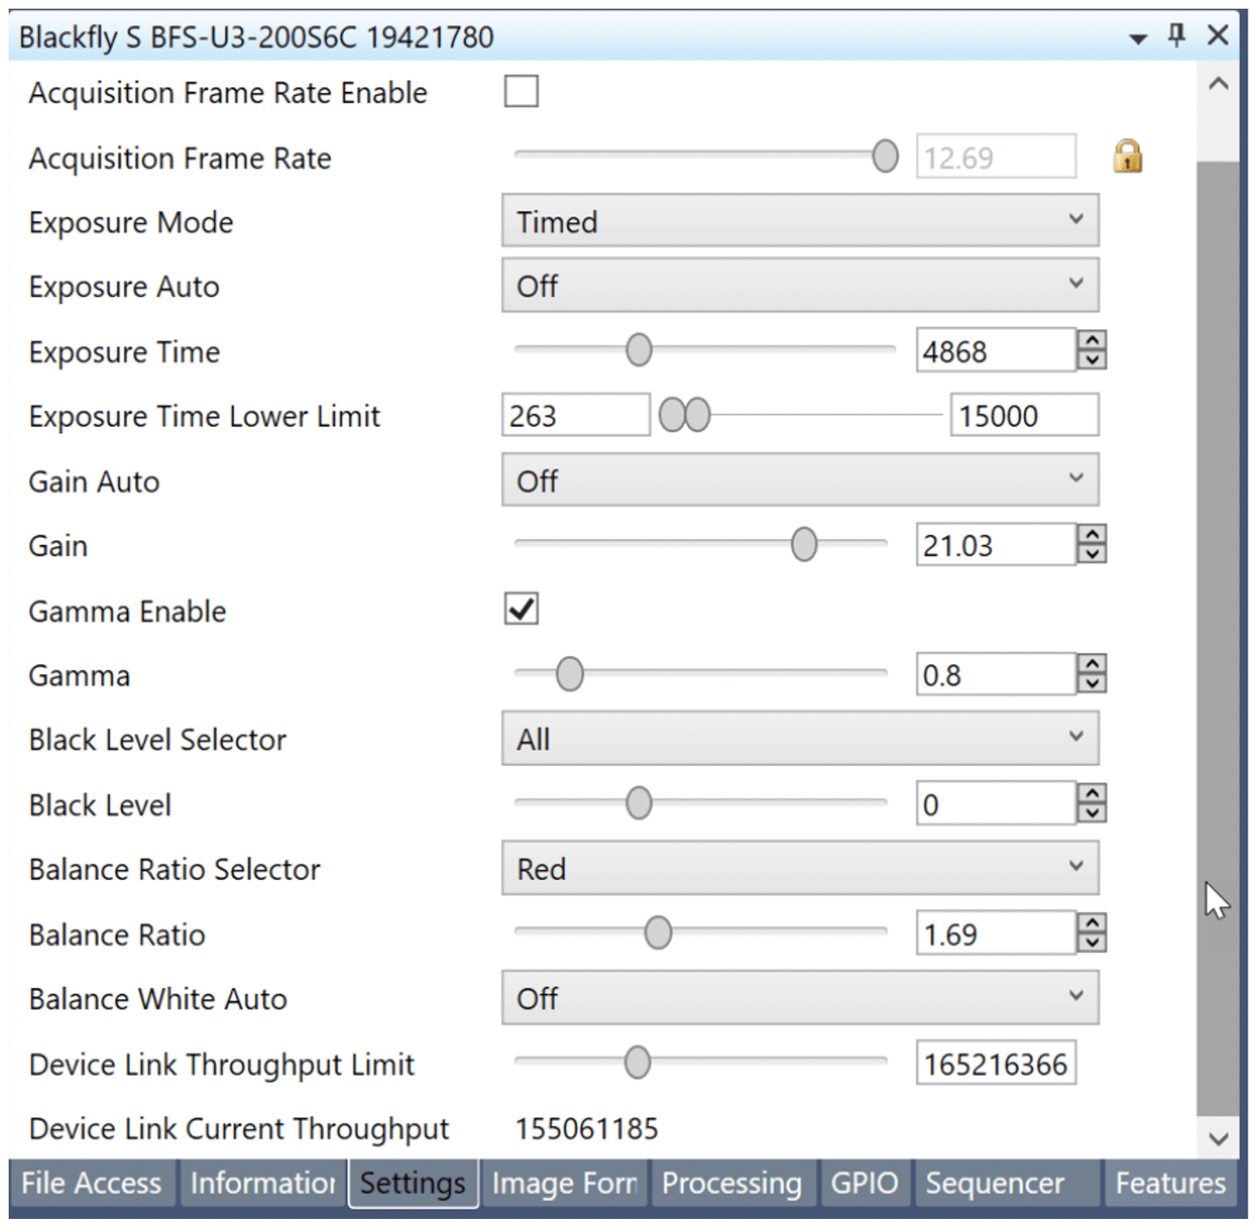Click the Gain slider handle
The image size is (1258, 1225).
[x=804, y=544]
